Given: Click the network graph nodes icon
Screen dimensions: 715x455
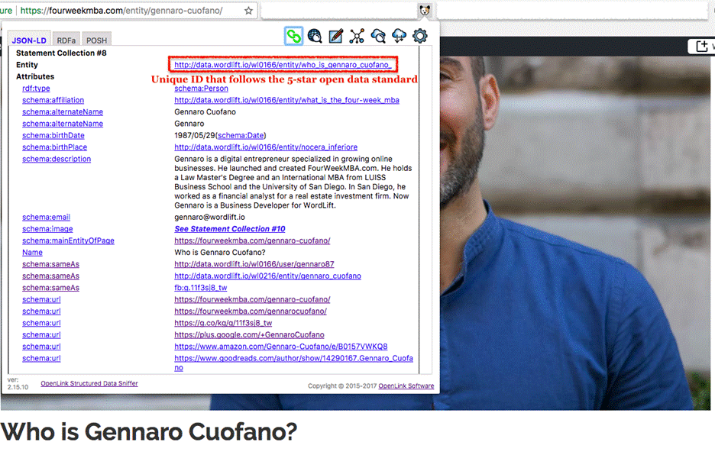Looking at the screenshot, I should pos(357,36).
